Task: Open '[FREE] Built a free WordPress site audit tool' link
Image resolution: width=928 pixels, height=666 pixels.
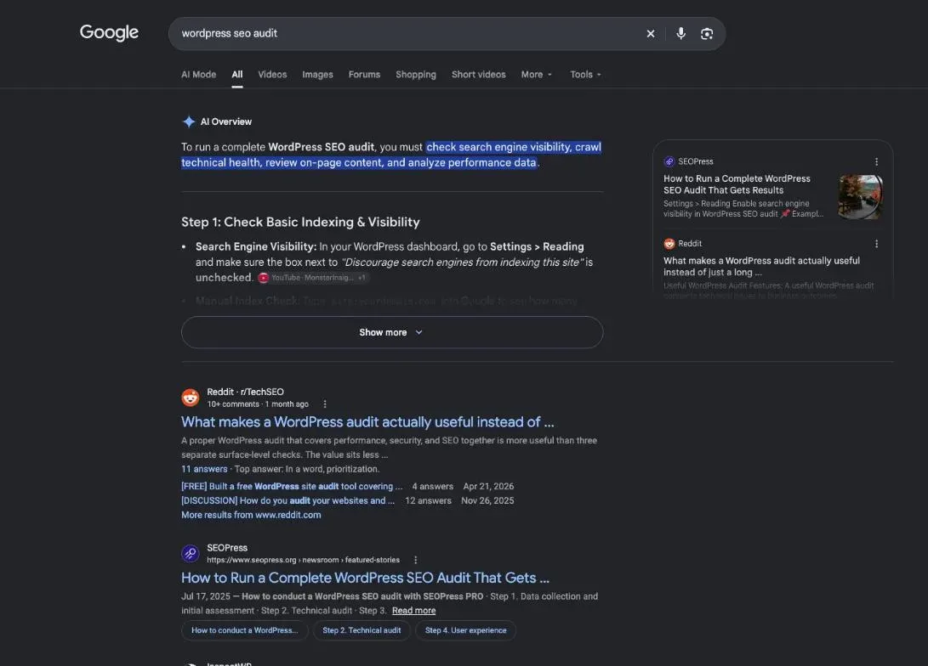Action: click(292, 487)
